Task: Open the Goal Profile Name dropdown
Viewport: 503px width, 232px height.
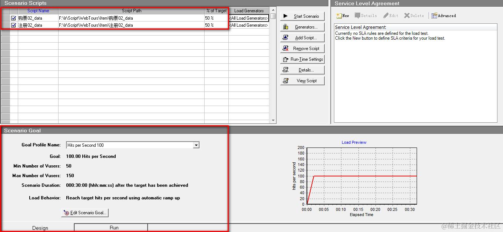Action: click(x=196, y=145)
